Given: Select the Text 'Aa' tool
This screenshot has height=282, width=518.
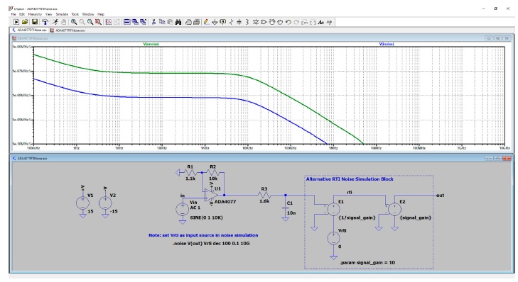Looking at the screenshot, I should pyautogui.click(x=320, y=22).
